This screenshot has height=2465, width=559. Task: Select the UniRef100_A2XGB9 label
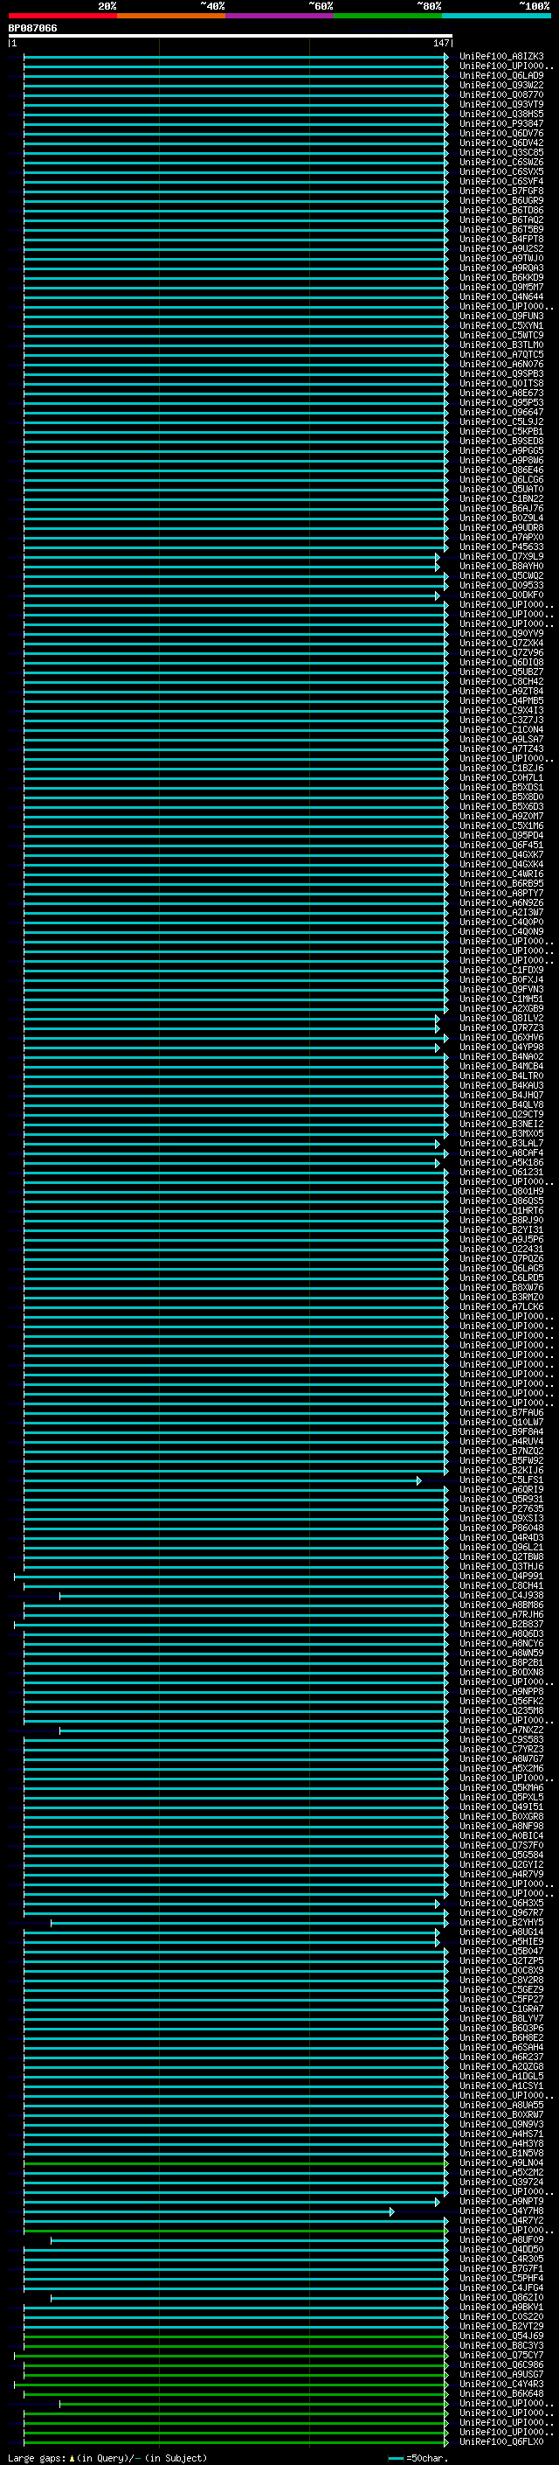pos(501,1008)
